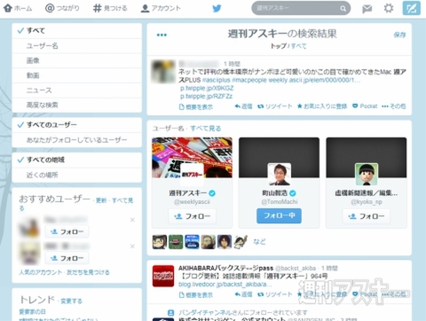
Task: Open @kyoko_np profile avatar
Action: (367, 175)
